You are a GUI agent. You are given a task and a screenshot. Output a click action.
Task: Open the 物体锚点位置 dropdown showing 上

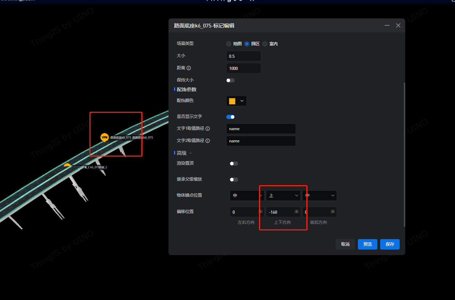(283, 196)
